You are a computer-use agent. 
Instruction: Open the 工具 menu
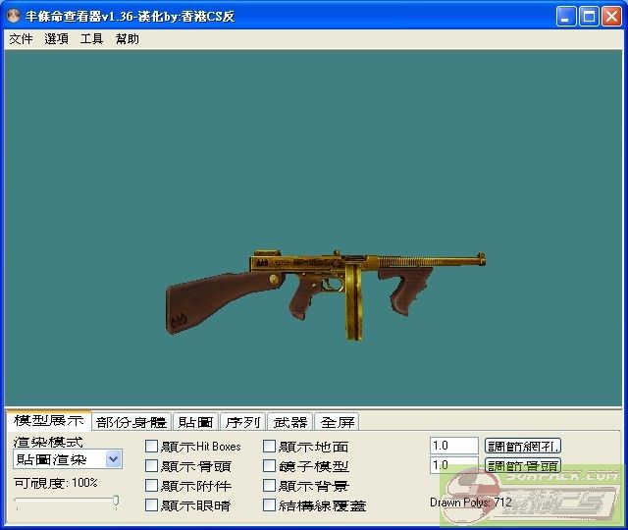point(91,39)
